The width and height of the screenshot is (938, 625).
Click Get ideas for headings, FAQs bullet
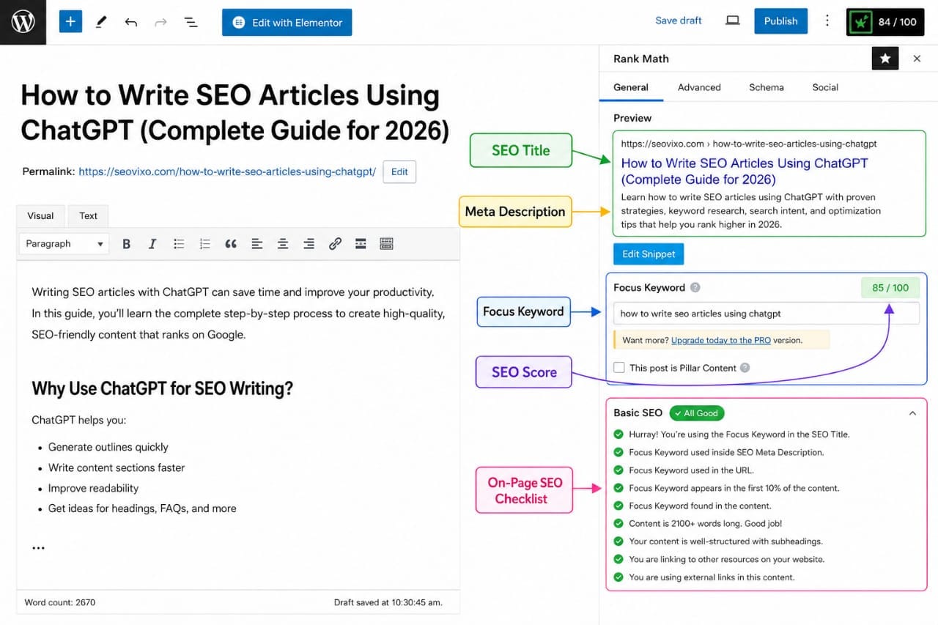142,508
